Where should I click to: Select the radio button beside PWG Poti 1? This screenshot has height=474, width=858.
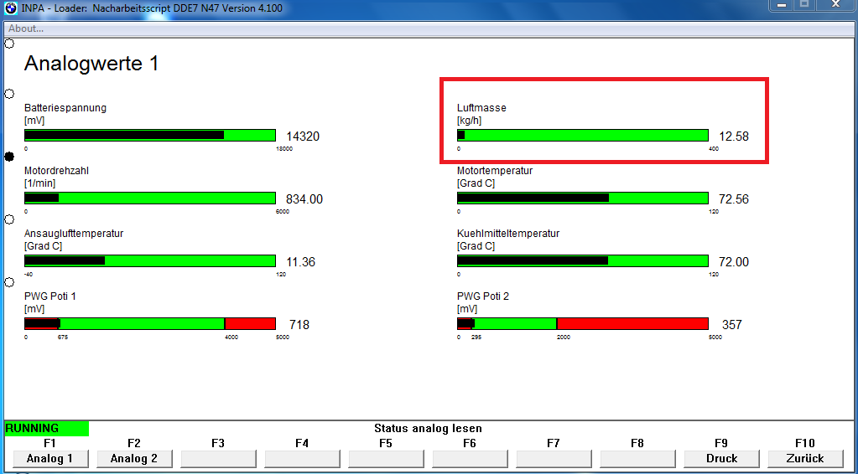9,283
